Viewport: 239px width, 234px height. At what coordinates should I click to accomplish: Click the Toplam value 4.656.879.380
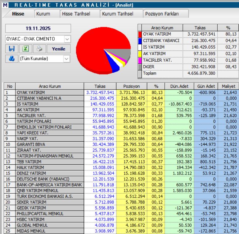(201, 73)
